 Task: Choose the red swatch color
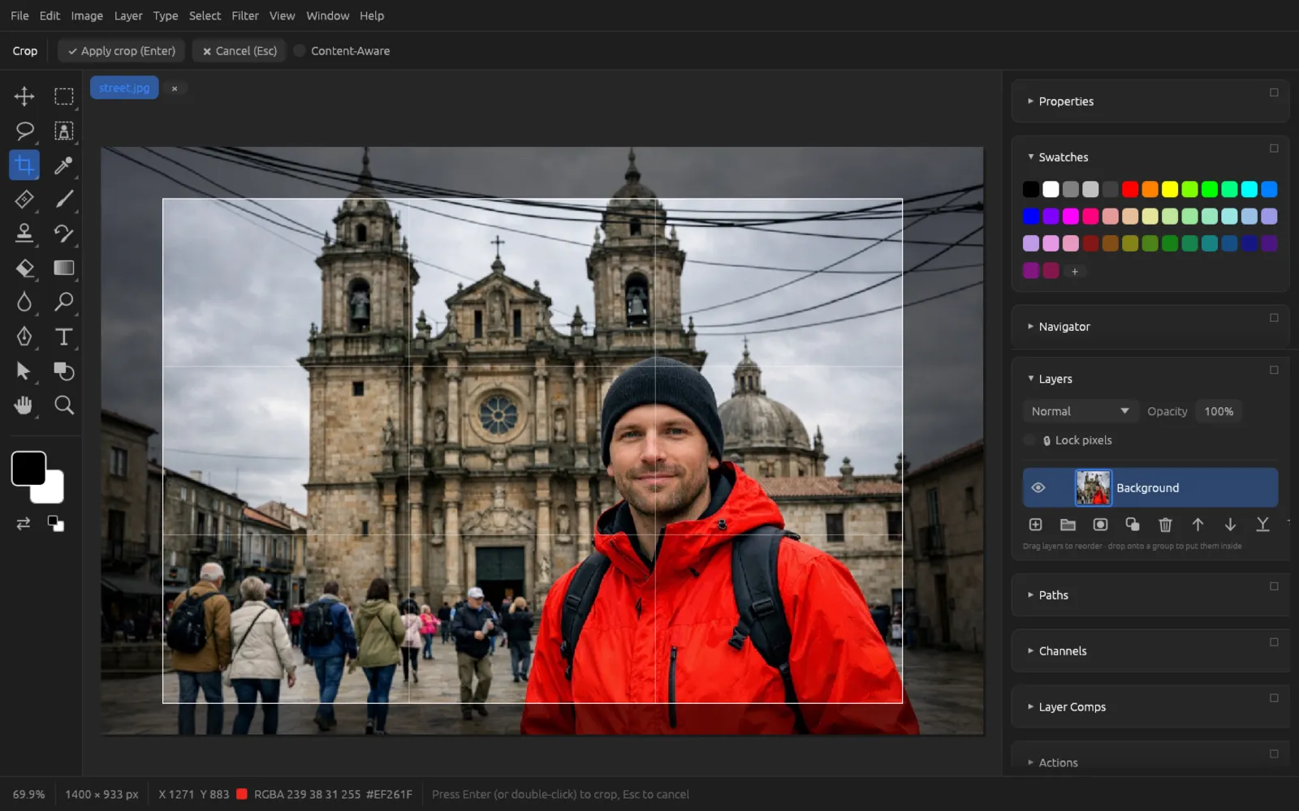tap(1130, 189)
